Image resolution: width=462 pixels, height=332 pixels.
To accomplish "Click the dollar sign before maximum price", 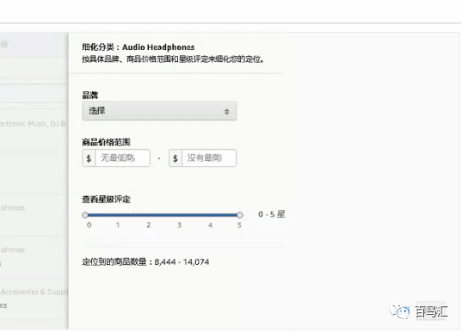I will pyautogui.click(x=176, y=158).
